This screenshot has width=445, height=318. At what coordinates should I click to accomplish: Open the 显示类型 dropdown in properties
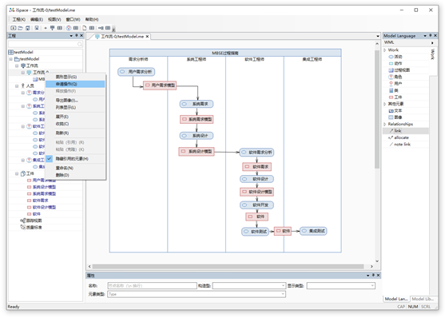(x=341, y=285)
